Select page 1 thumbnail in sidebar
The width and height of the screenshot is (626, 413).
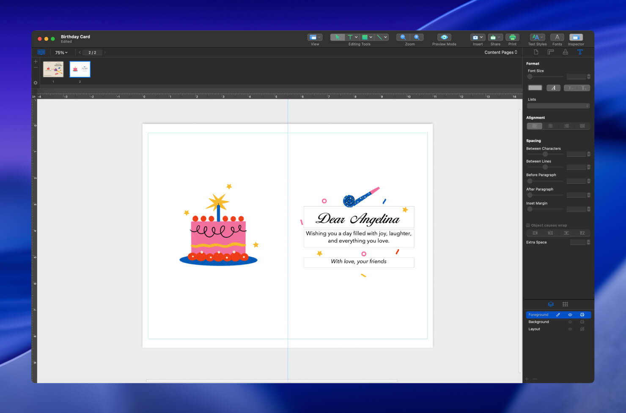[x=53, y=69]
